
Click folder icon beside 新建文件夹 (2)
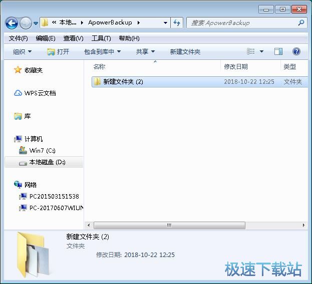click(97, 81)
